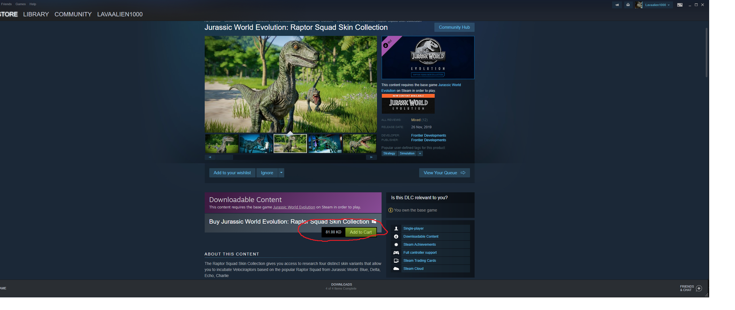Click the thumbnail strip right arrow
This screenshot has width=735, height=310.
coord(371,157)
